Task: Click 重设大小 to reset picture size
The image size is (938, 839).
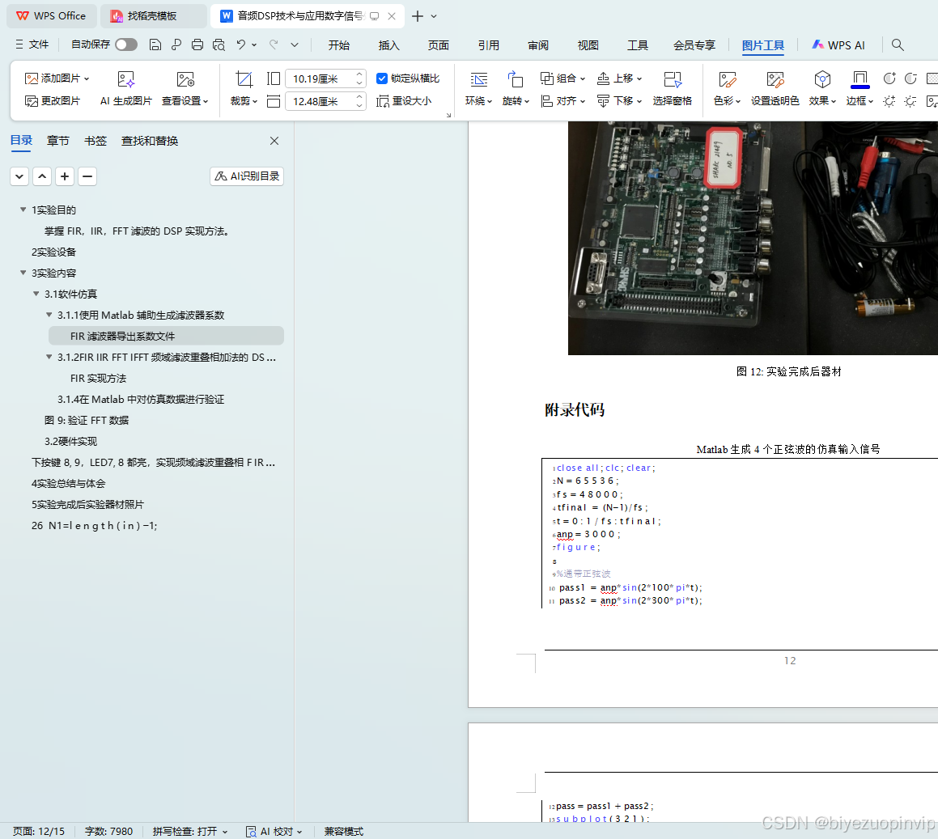Action: (404, 101)
